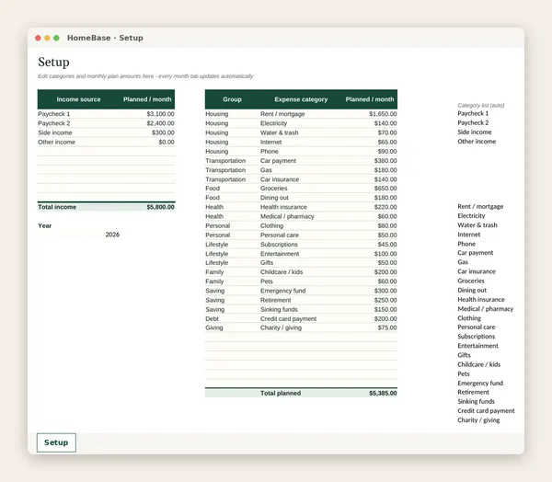The image size is (552, 482).
Task: Click the Total income value $5,800.00
Action: click(160, 207)
